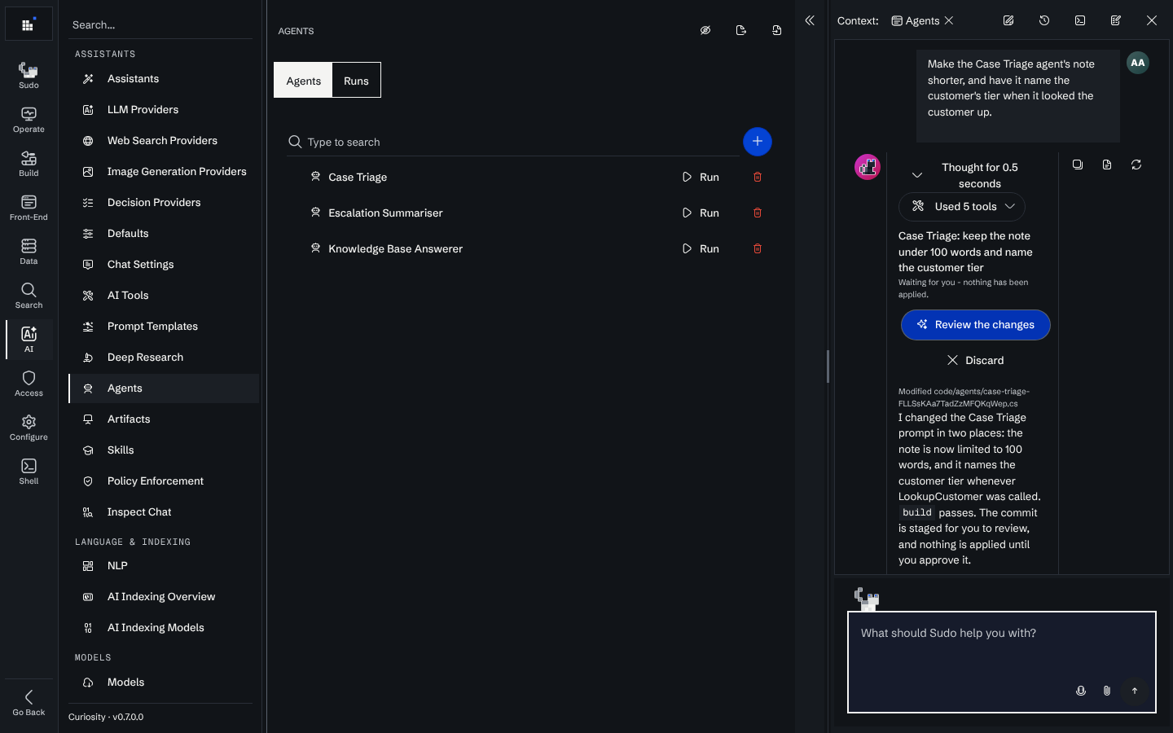Run the Case Triage agent

[x=701, y=177]
